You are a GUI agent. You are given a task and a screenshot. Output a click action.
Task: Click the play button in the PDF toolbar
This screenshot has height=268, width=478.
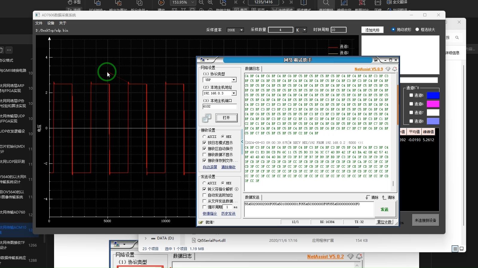pyautogui.click(x=161, y=3)
